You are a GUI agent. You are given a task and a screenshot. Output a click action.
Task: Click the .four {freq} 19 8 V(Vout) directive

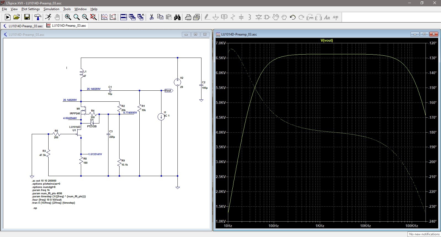(x=47, y=200)
